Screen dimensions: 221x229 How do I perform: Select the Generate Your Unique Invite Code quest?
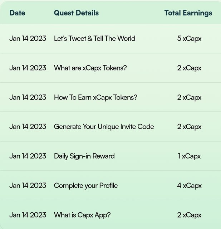(x=104, y=127)
